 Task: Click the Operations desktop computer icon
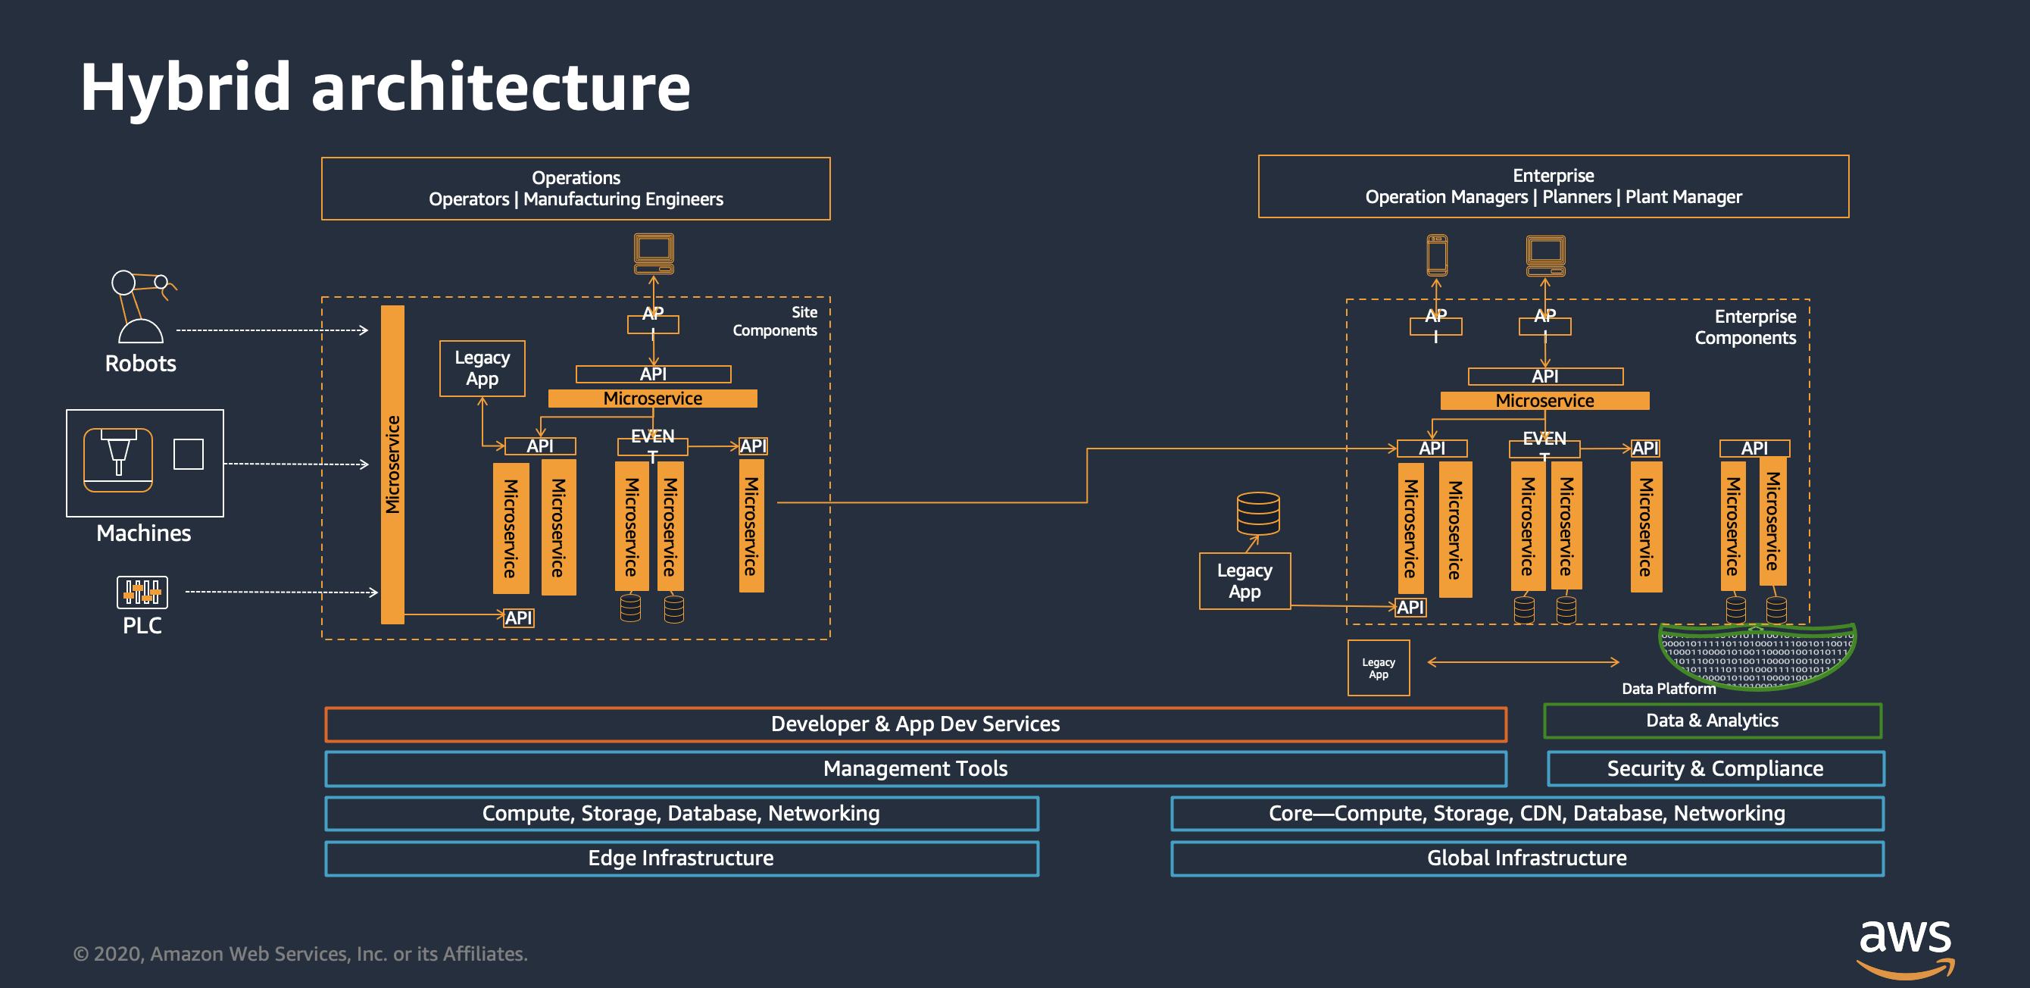tap(653, 253)
